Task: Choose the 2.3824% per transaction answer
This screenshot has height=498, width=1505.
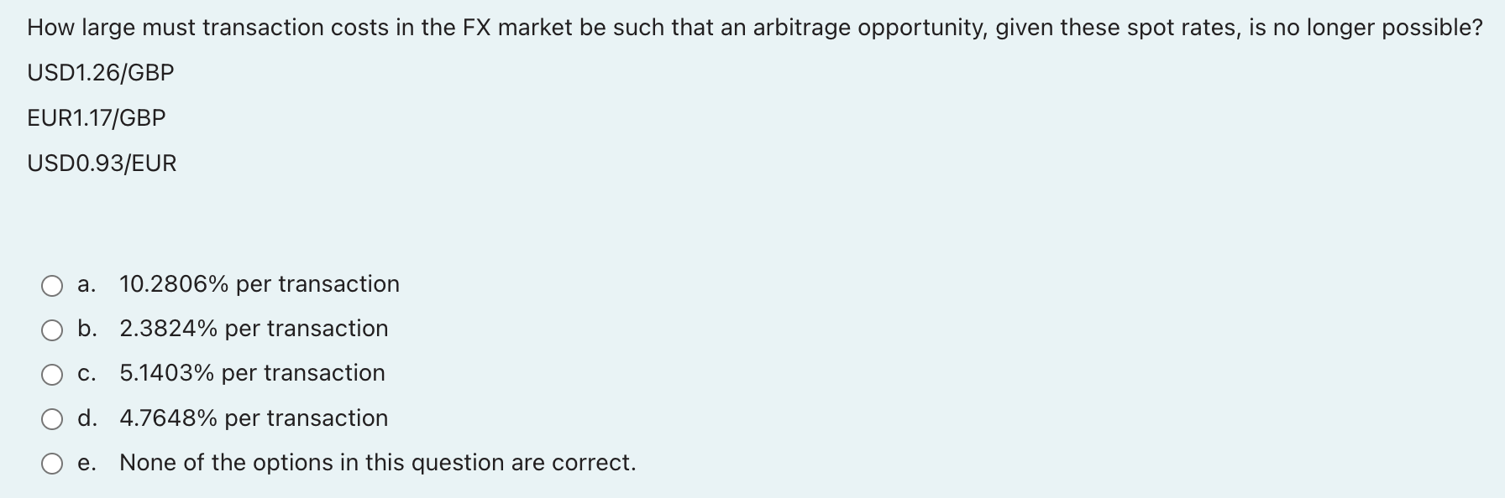Action: pos(253,329)
